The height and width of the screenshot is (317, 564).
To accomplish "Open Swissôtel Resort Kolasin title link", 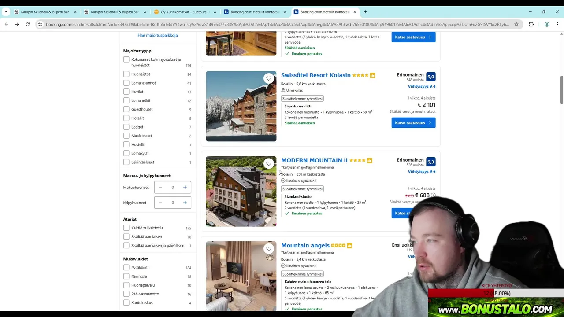I will 316,75.
